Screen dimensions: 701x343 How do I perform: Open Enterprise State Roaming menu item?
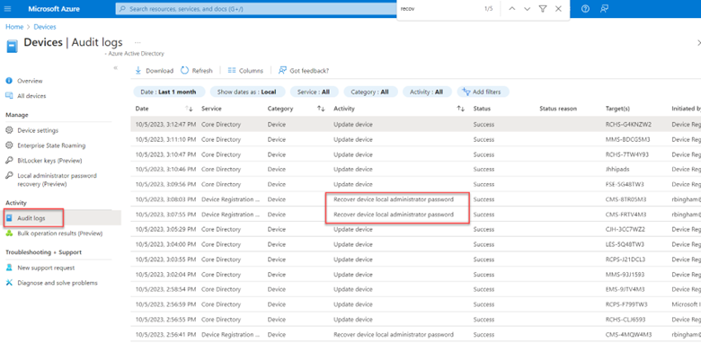[x=51, y=145]
